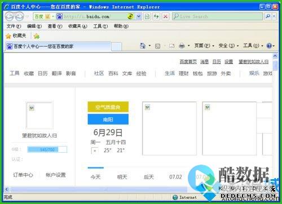This screenshot has height=204, width=282.
Task: Click the 望君犹如故人归 username link at top right
Action: point(254,61)
